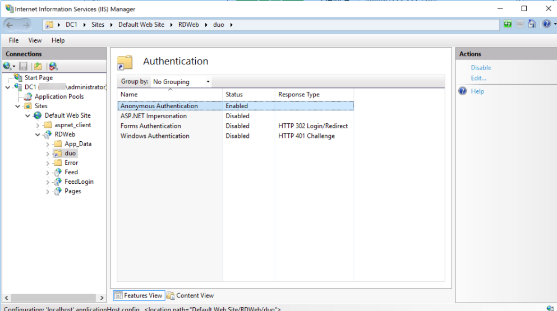Select Forms Authentication in the list
Viewport: 557px width, 311px height.
click(150, 126)
